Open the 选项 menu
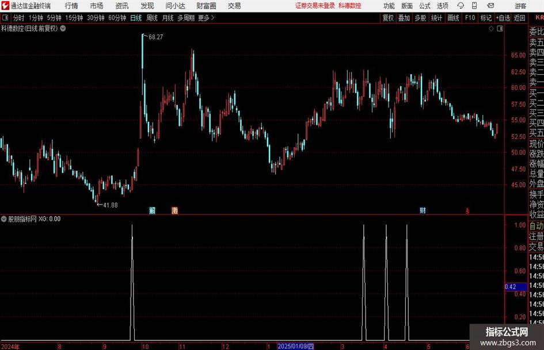The height and width of the screenshot is (350, 544). pos(442,6)
